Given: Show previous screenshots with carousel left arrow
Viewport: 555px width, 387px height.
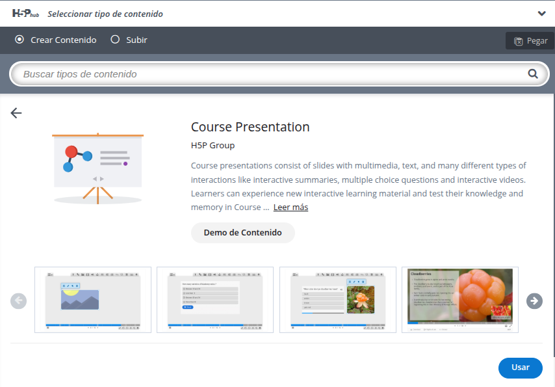Looking at the screenshot, I should click(18, 301).
